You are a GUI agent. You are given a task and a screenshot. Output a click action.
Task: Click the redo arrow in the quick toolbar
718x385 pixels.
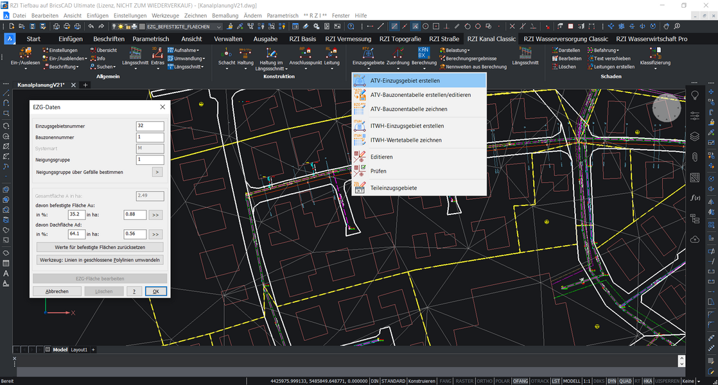(101, 26)
